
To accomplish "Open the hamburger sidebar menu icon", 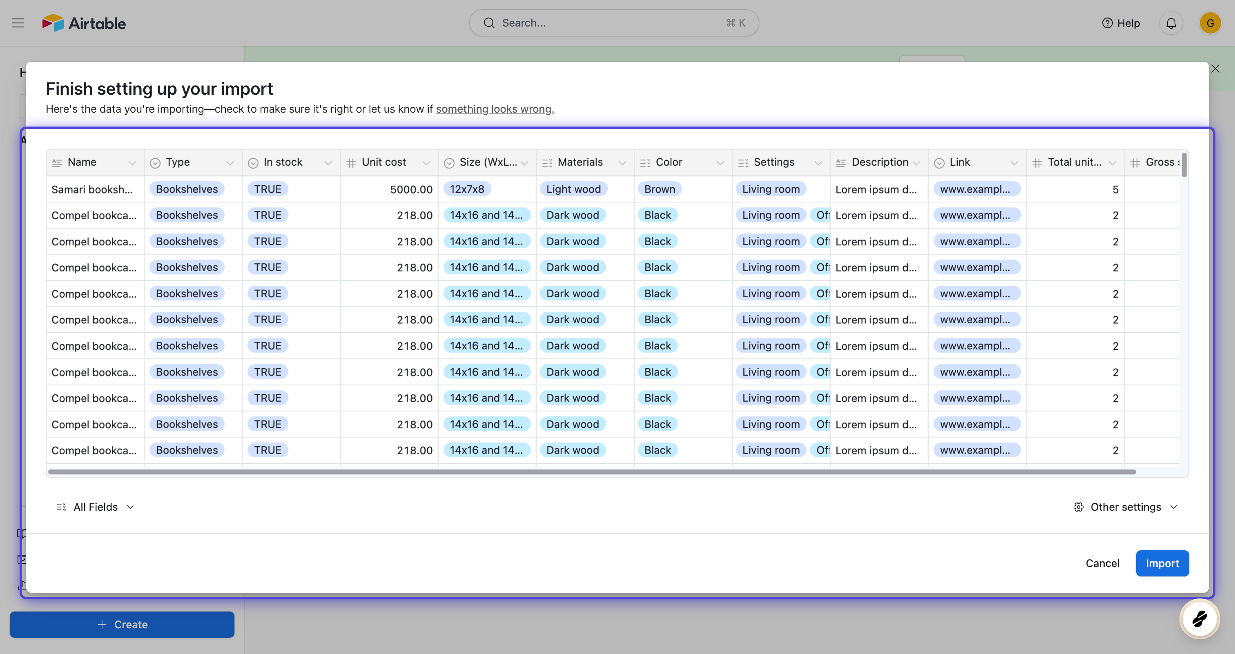I will click(x=18, y=23).
